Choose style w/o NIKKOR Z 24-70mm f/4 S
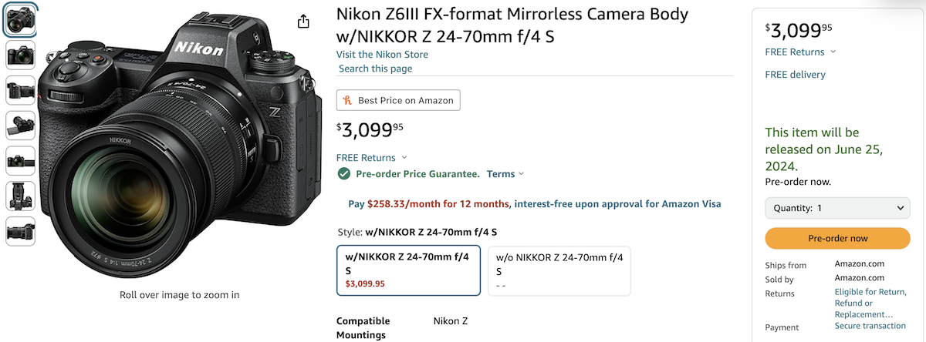Viewport: 926px width, 342px height. point(559,270)
